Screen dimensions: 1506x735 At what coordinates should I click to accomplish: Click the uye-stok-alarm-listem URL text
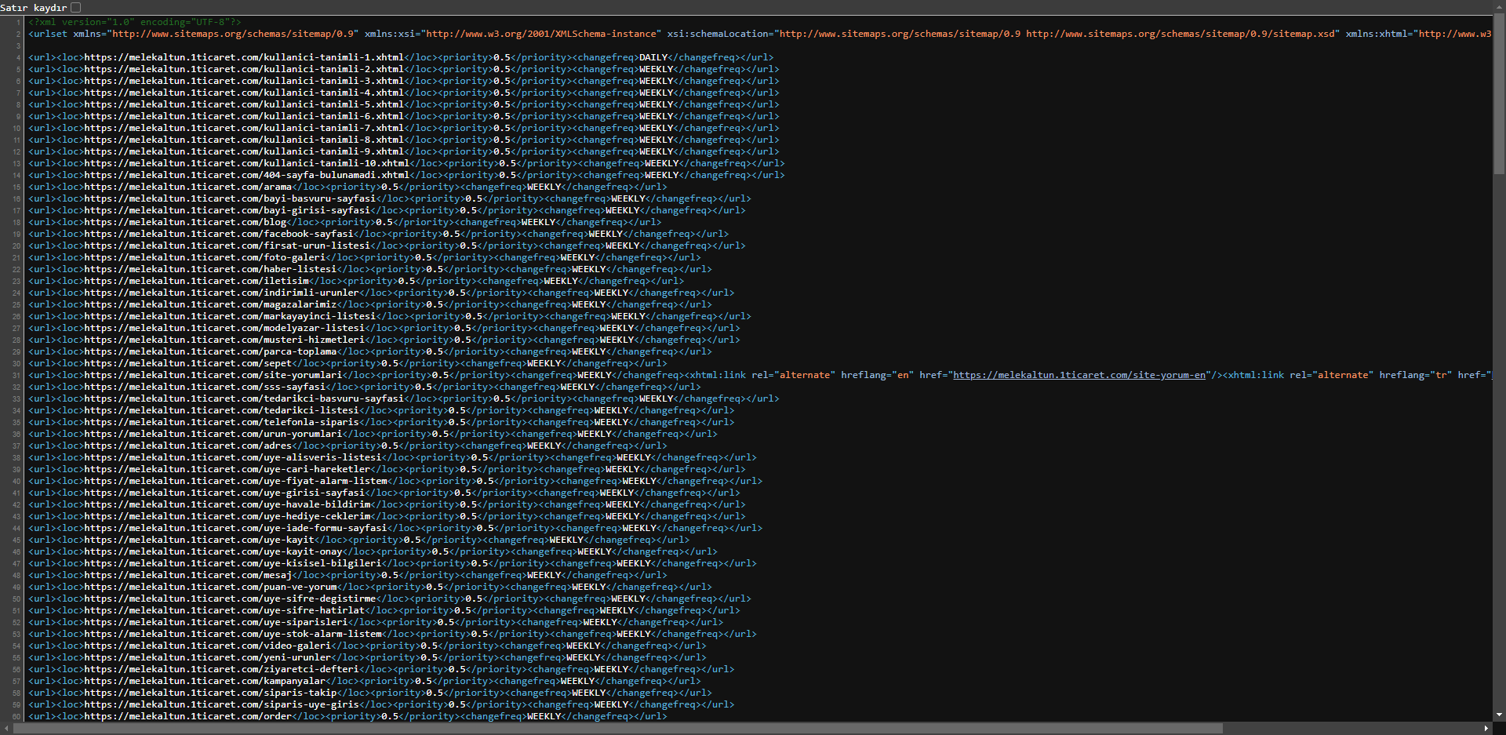click(x=232, y=634)
